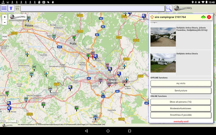Select the motorhome marker at San Casciano
Viewport: 216px width, 135px height.
coord(95,117)
